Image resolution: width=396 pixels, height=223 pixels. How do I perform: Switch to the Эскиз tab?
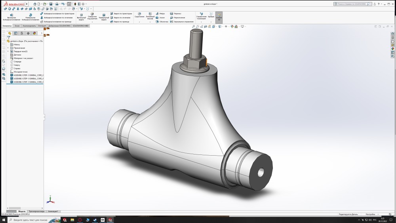tap(17, 26)
